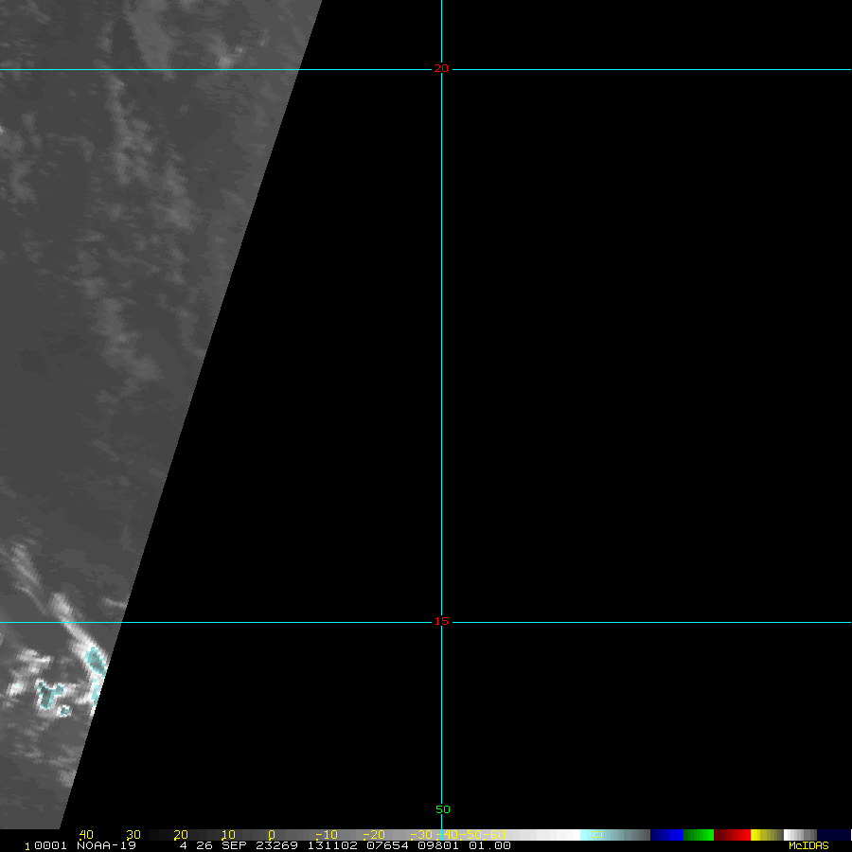The width and height of the screenshot is (852, 852).
Task: Click the 30 temperature scale label
Action: pos(133,835)
